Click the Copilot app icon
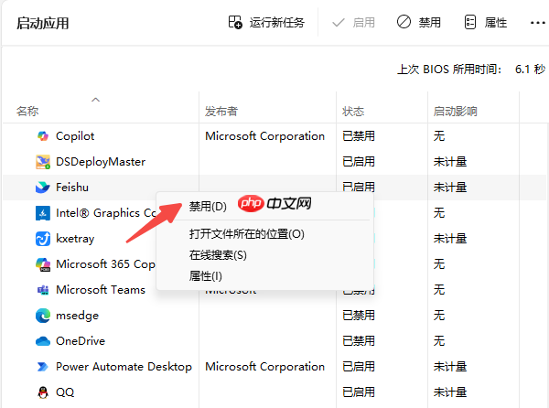 (x=42, y=136)
